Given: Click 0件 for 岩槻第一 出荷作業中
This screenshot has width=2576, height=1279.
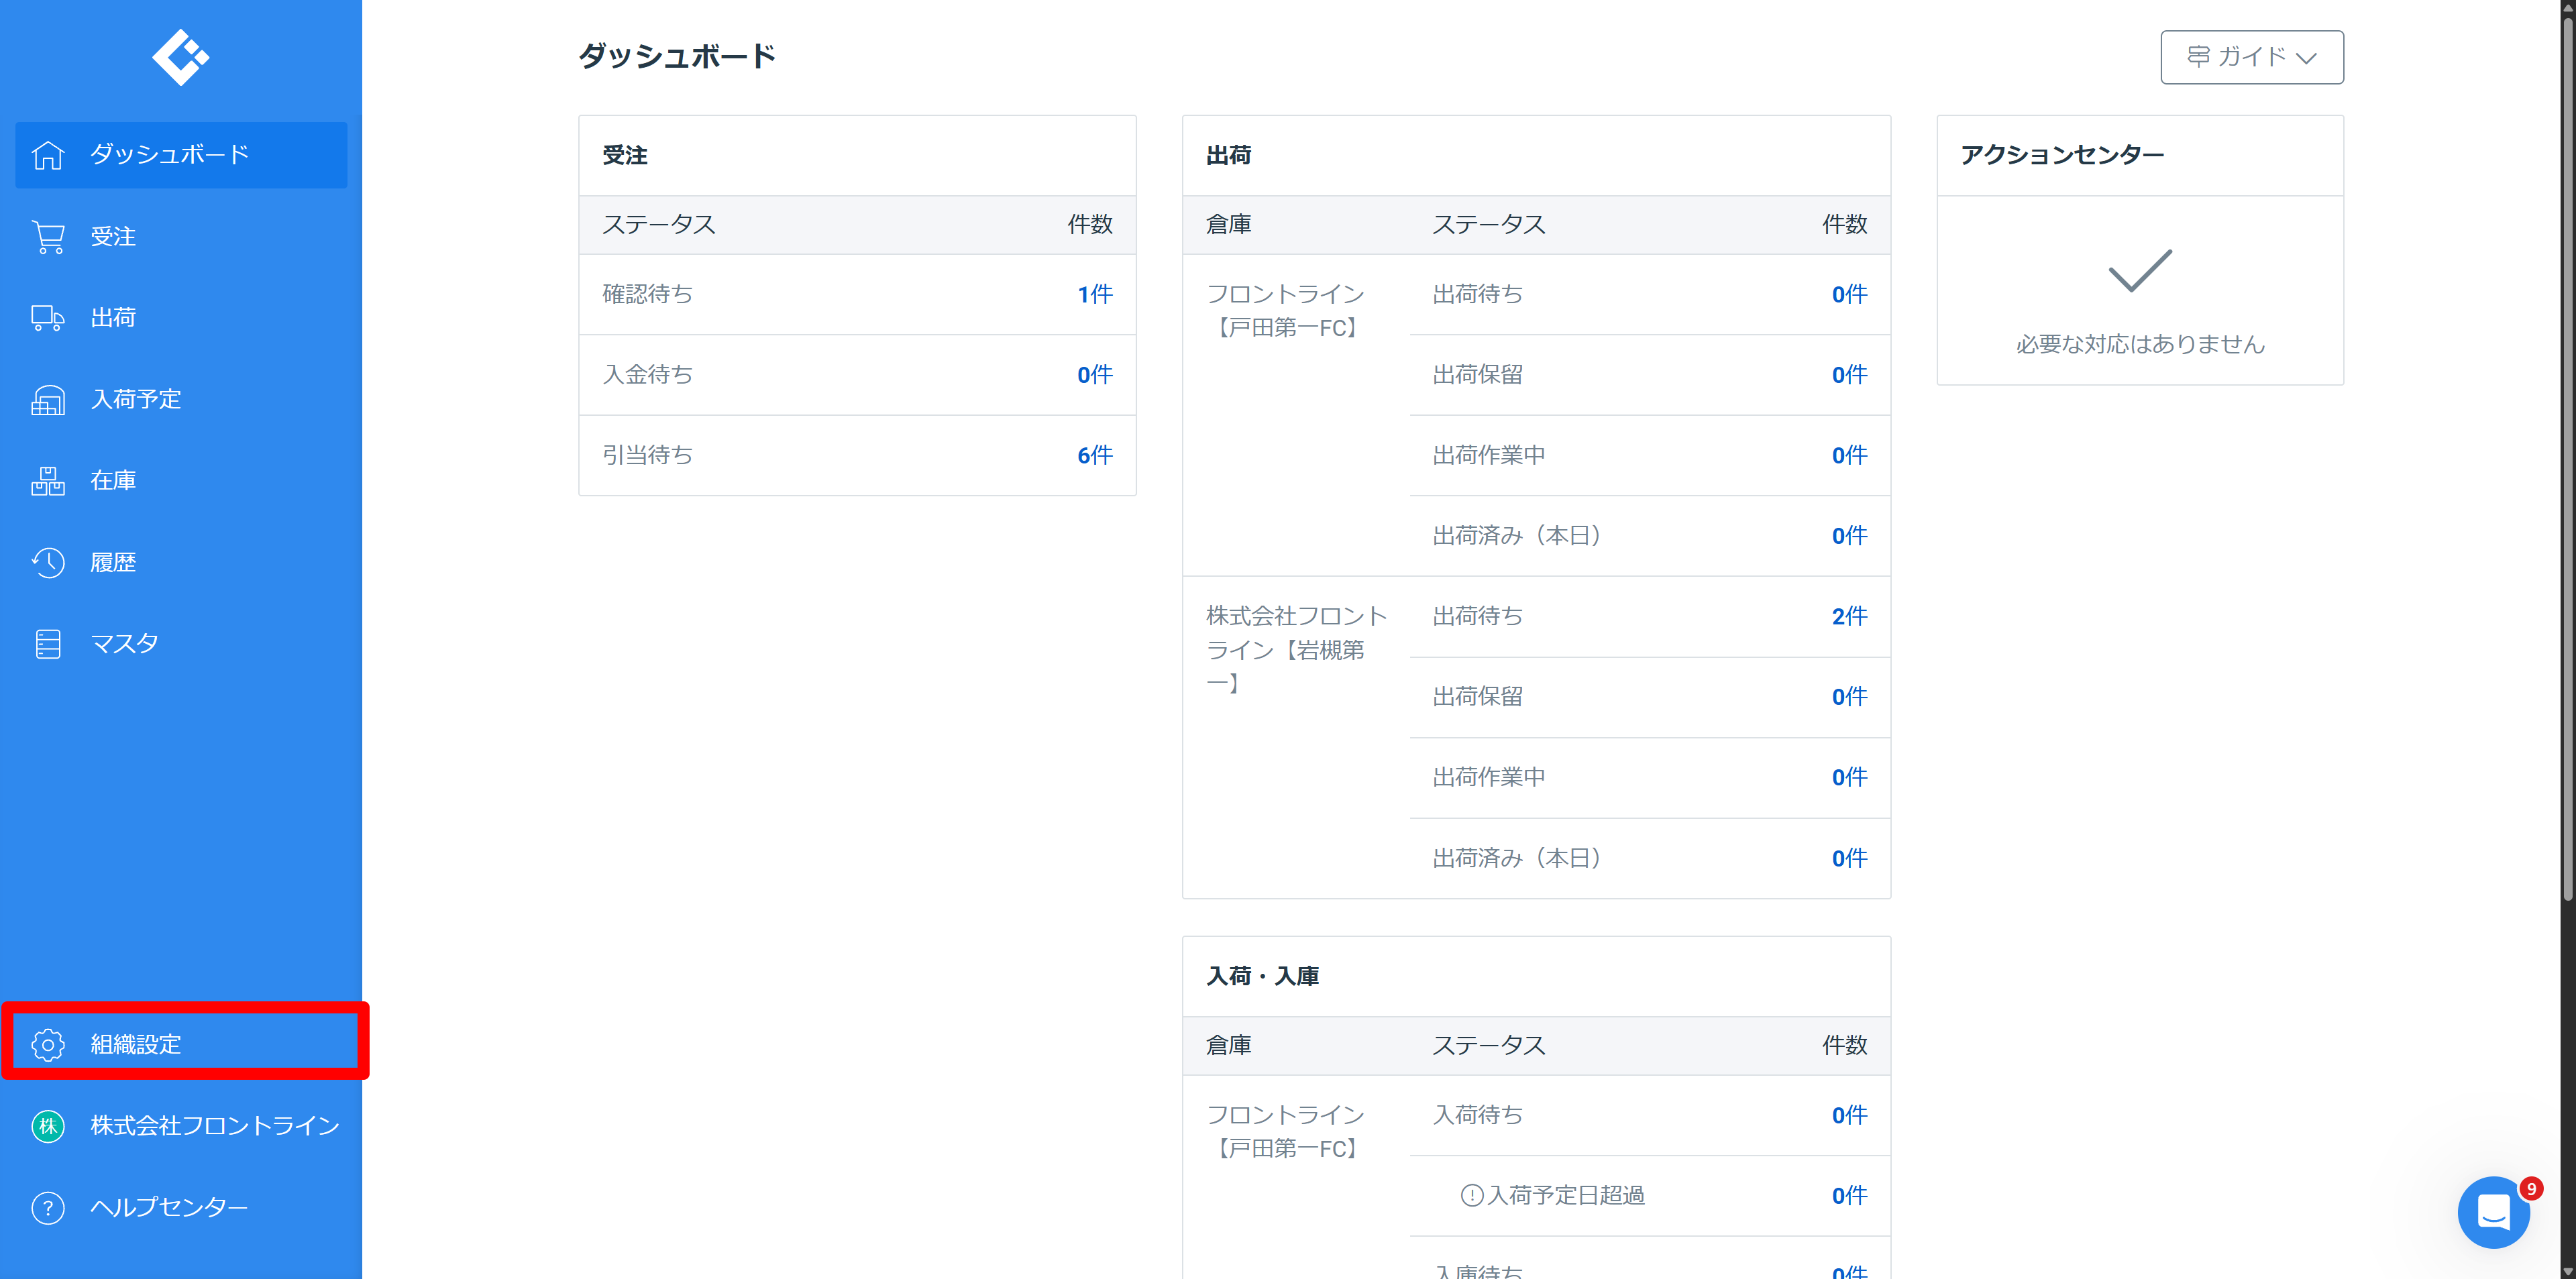Looking at the screenshot, I should click(1849, 777).
